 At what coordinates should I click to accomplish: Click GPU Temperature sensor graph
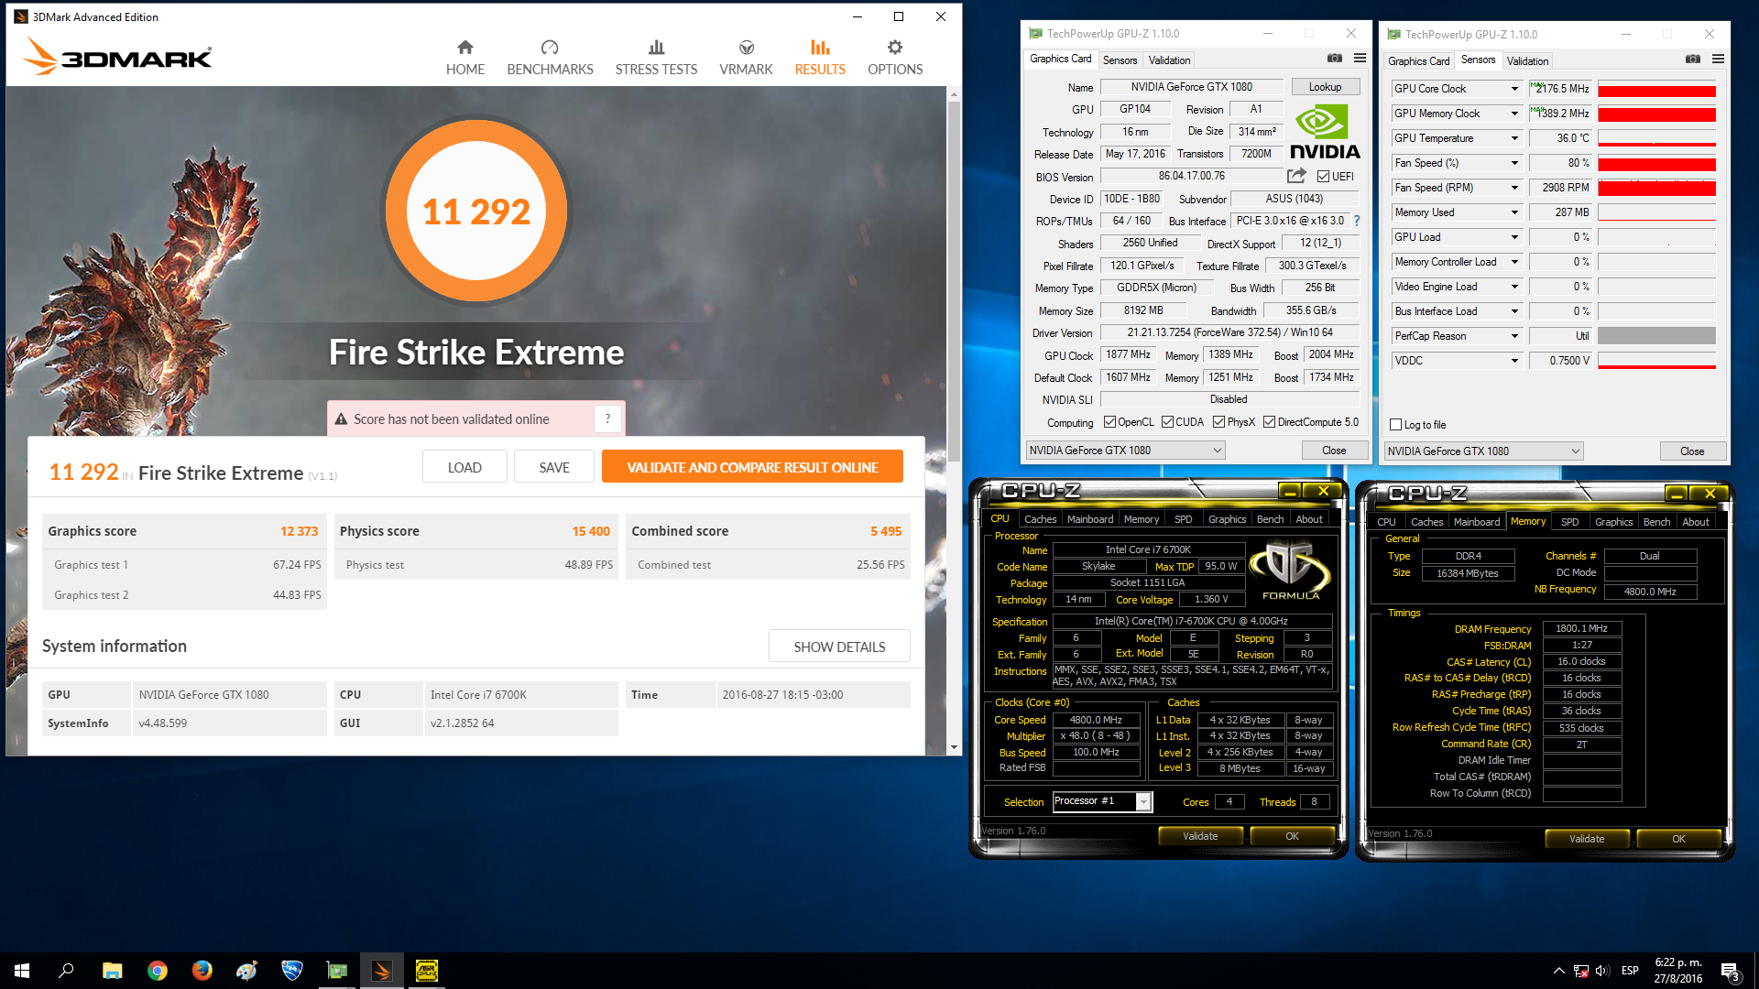pos(1656,138)
